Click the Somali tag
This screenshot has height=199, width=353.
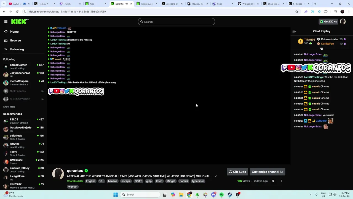[183, 181]
